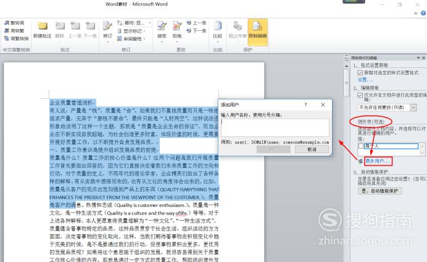Click document vertical scrollbar thumb
Viewport: 427px width, 262px height.
346,83
